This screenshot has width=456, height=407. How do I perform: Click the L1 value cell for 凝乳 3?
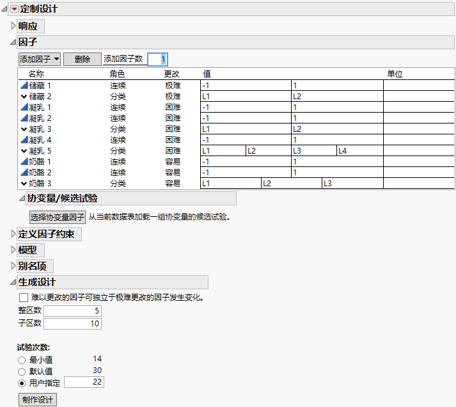[246, 129]
